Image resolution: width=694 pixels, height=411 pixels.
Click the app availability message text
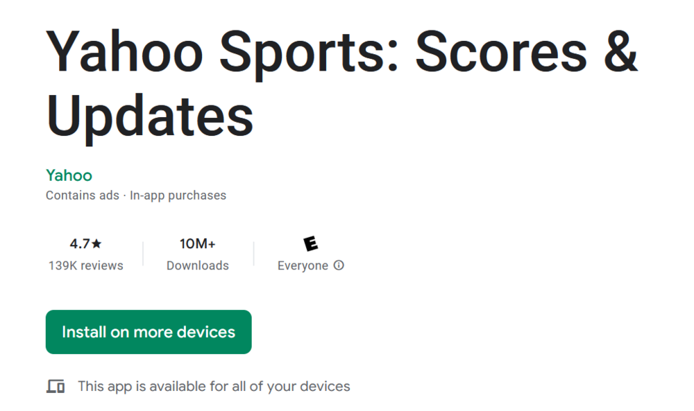coord(214,386)
